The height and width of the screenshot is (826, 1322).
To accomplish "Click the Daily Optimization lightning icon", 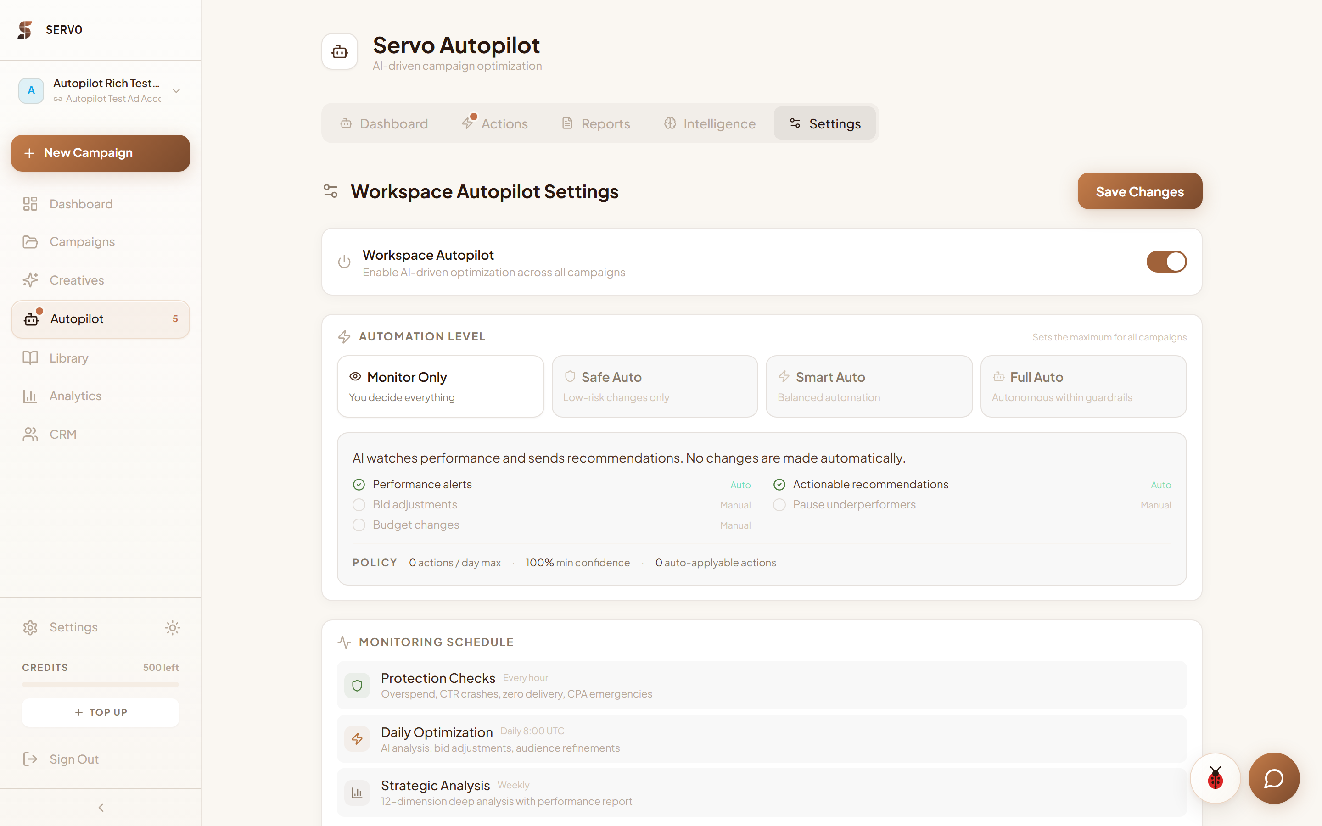I will (x=357, y=739).
